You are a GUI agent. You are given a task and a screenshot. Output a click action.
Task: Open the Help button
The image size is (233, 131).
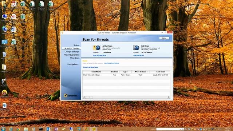pos(164,38)
